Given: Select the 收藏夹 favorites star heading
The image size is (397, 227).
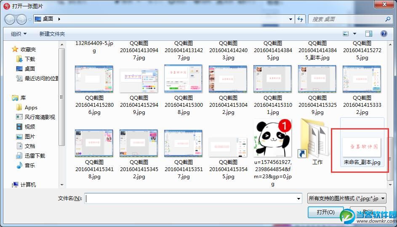Looking at the screenshot, I should click(24, 49).
